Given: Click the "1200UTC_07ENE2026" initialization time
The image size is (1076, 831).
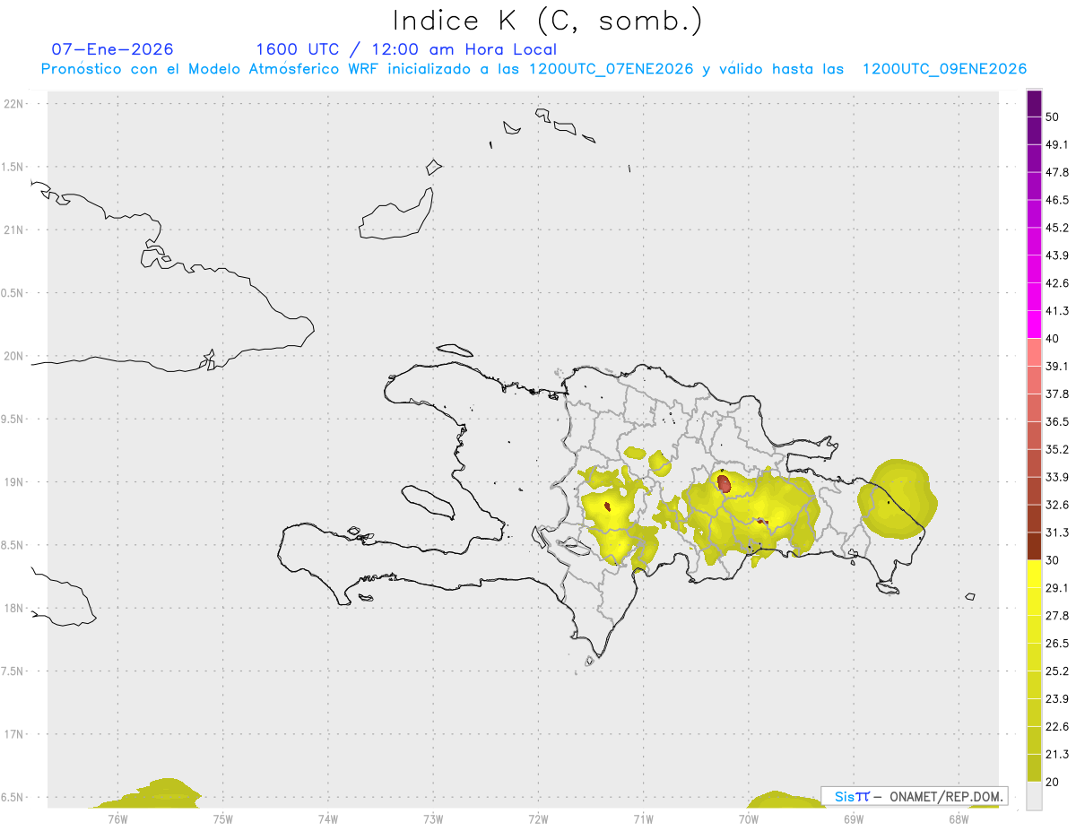Looking at the screenshot, I should point(611,69).
